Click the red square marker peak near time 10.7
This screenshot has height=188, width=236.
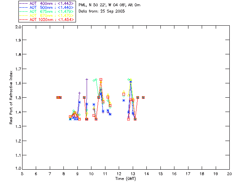[101, 79]
